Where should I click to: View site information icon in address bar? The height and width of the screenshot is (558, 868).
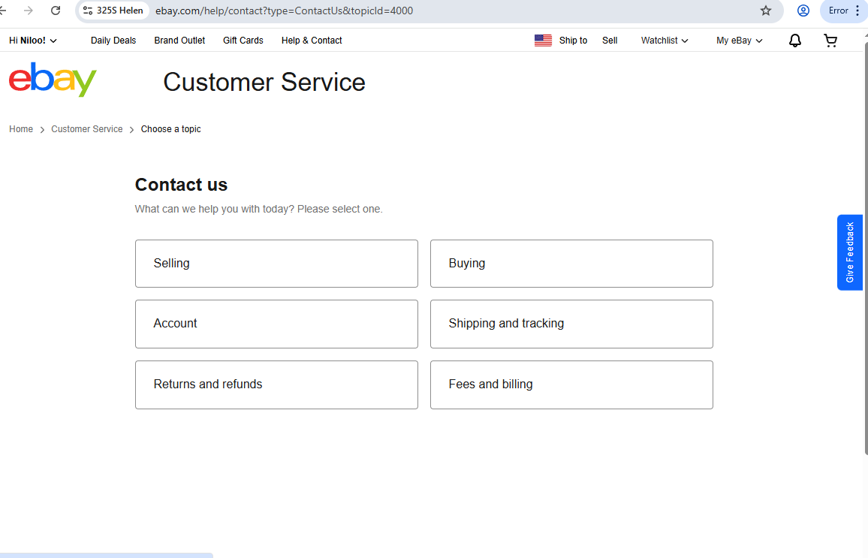[x=87, y=11]
